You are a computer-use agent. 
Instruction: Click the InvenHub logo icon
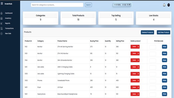[x=2, y=3]
